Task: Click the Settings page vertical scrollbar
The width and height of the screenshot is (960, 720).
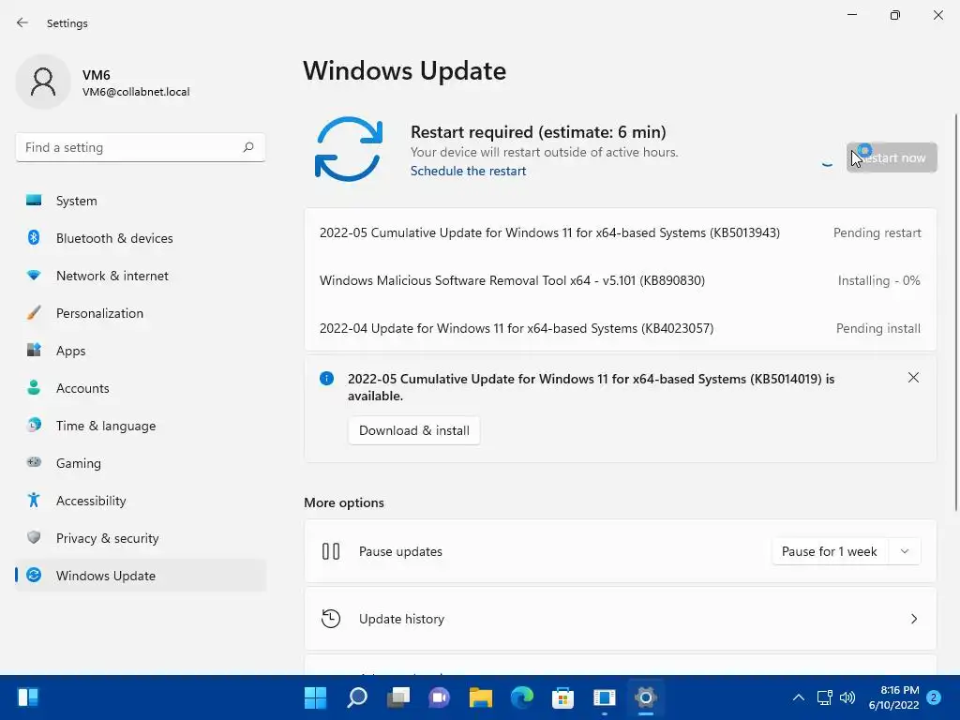Action: (x=956, y=312)
